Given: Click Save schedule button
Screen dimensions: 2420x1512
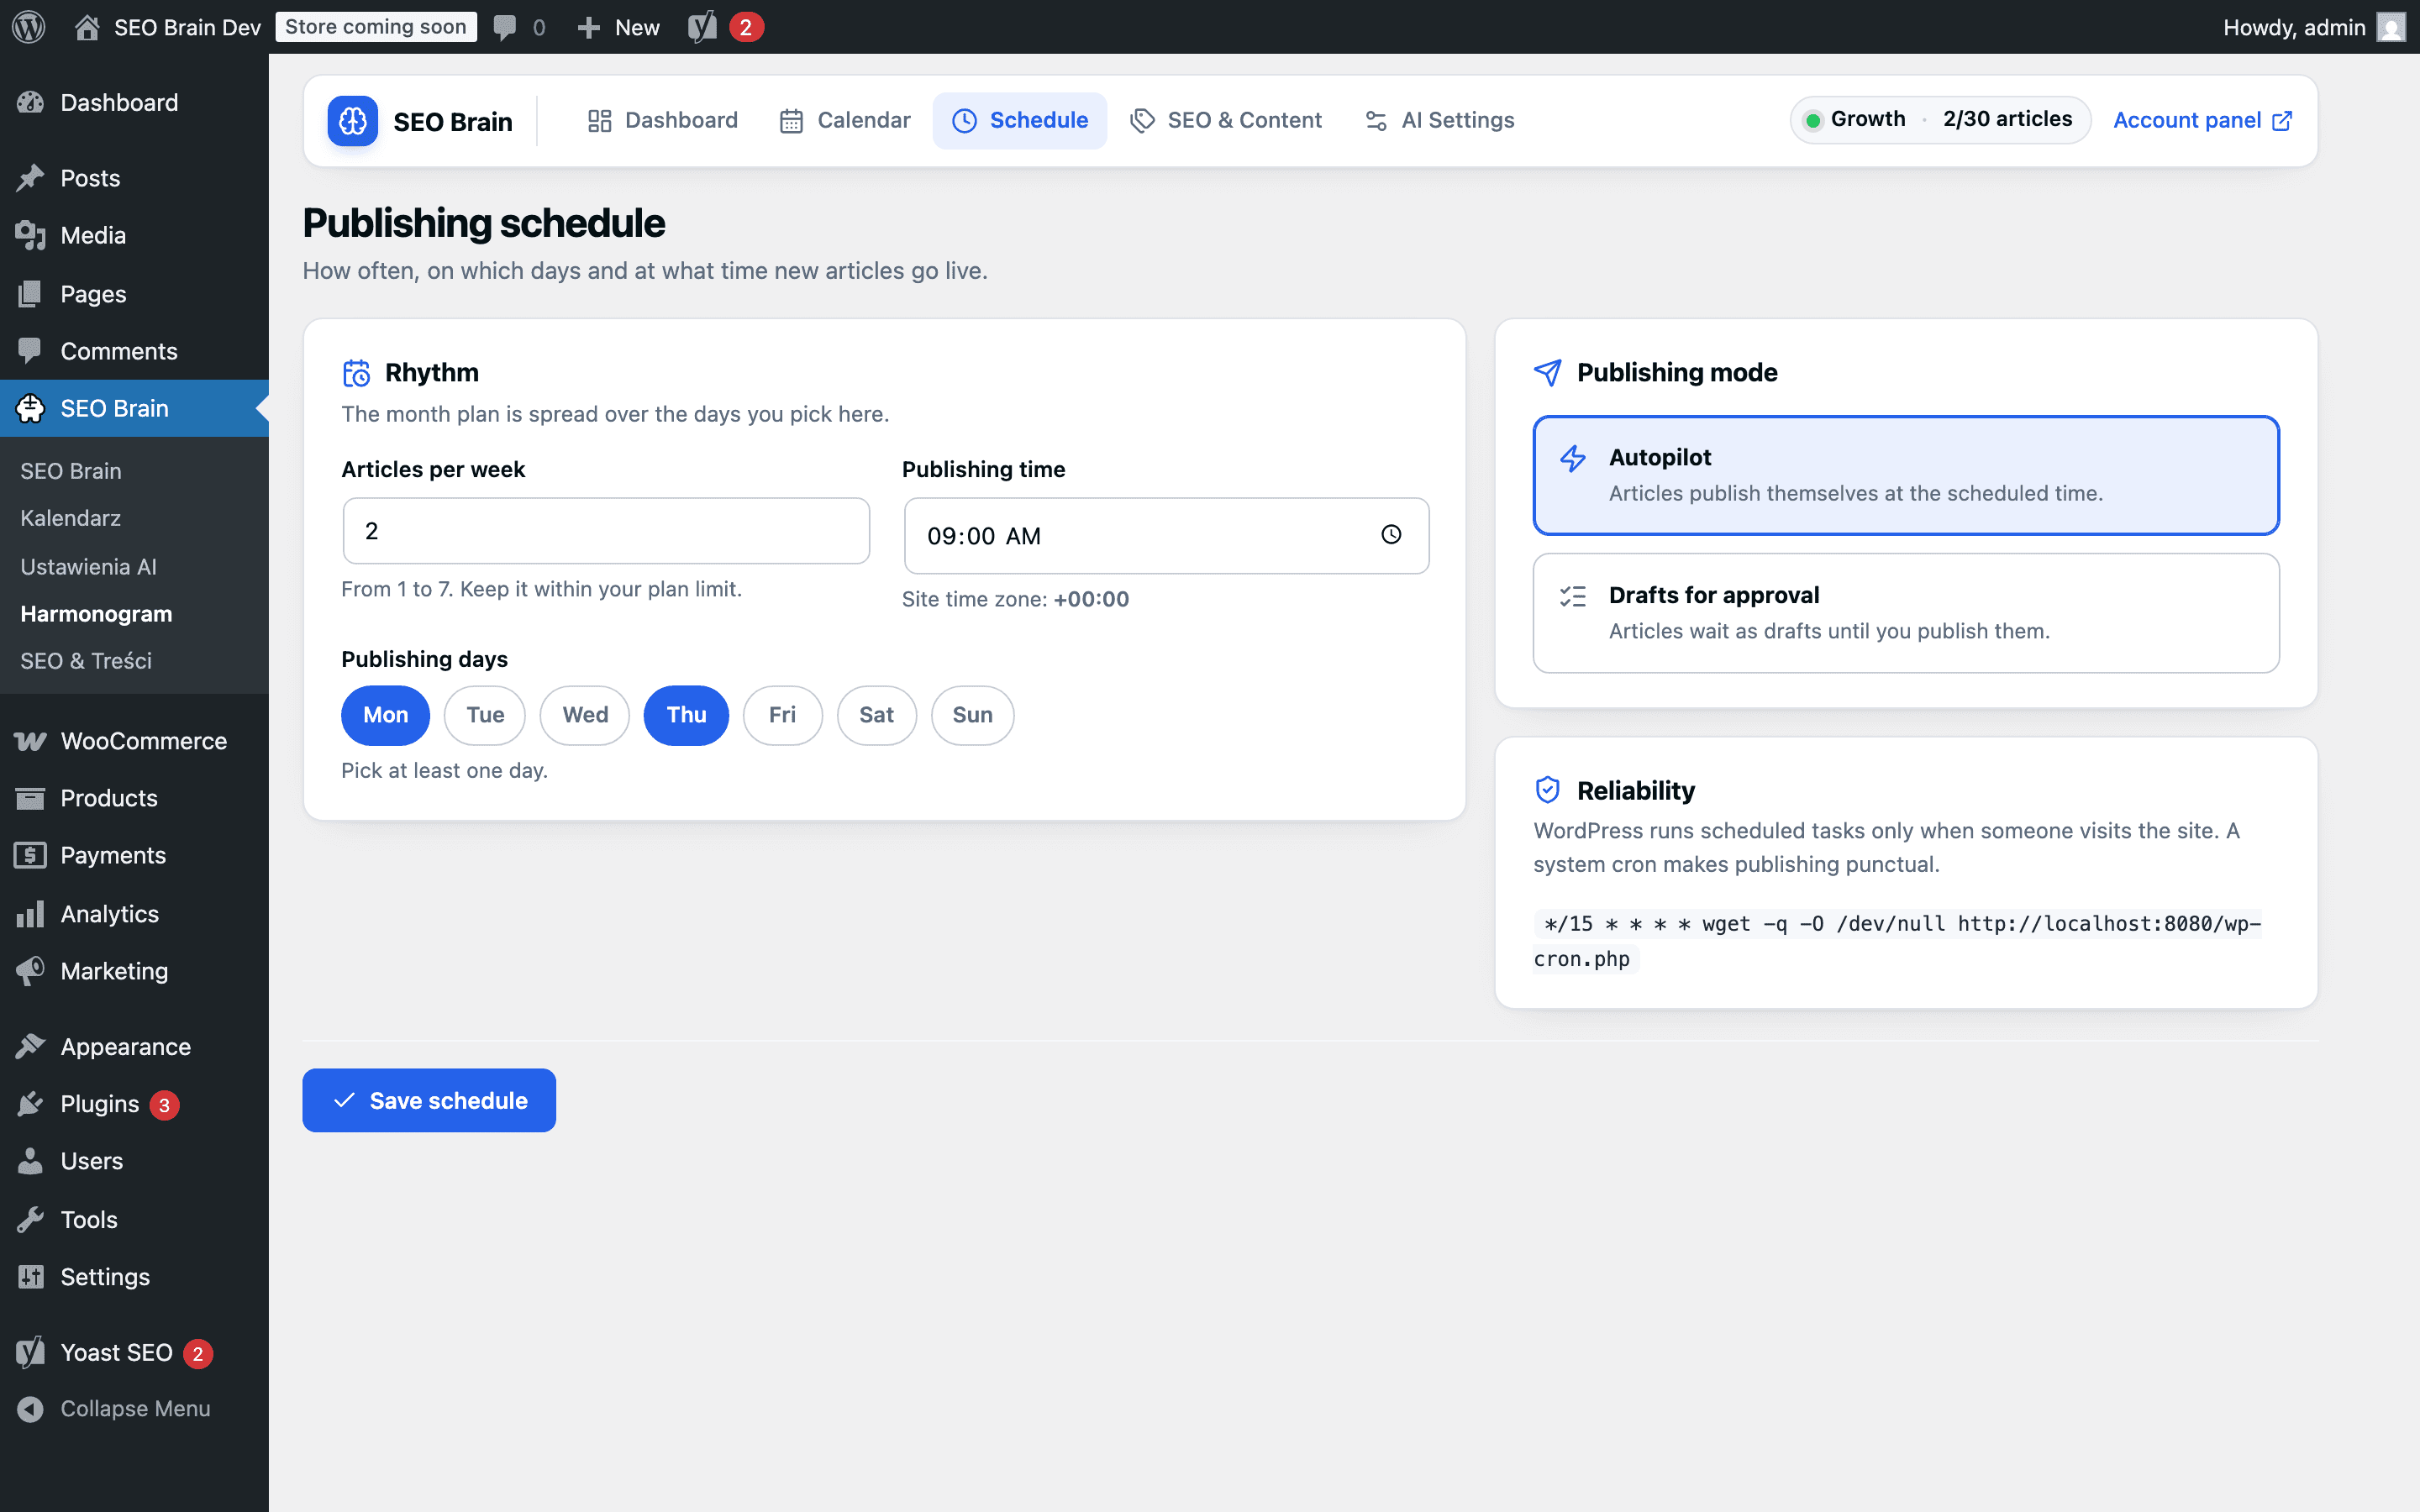Looking at the screenshot, I should pyautogui.click(x=429, y=1100).
